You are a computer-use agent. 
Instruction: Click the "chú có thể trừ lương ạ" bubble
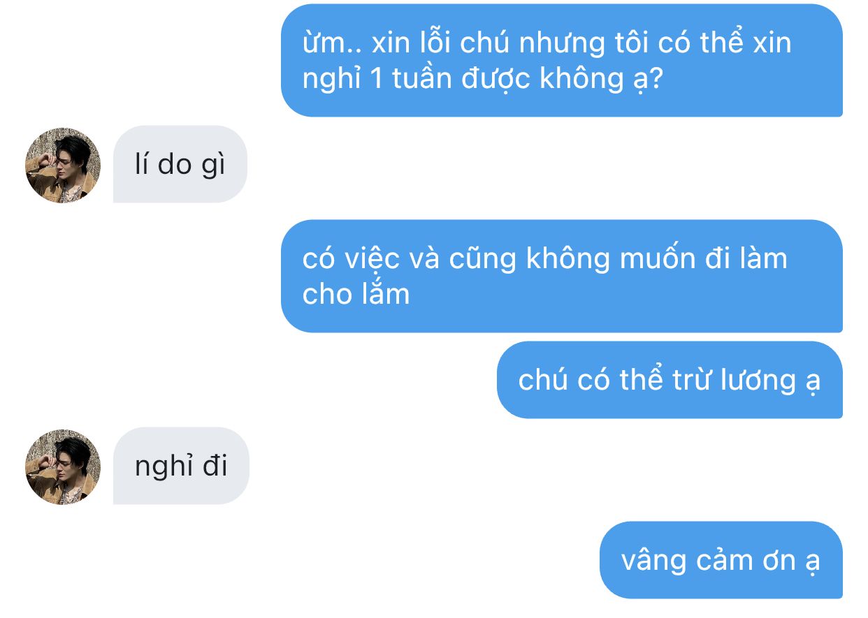pyautogui.click(x=670, y=380)
